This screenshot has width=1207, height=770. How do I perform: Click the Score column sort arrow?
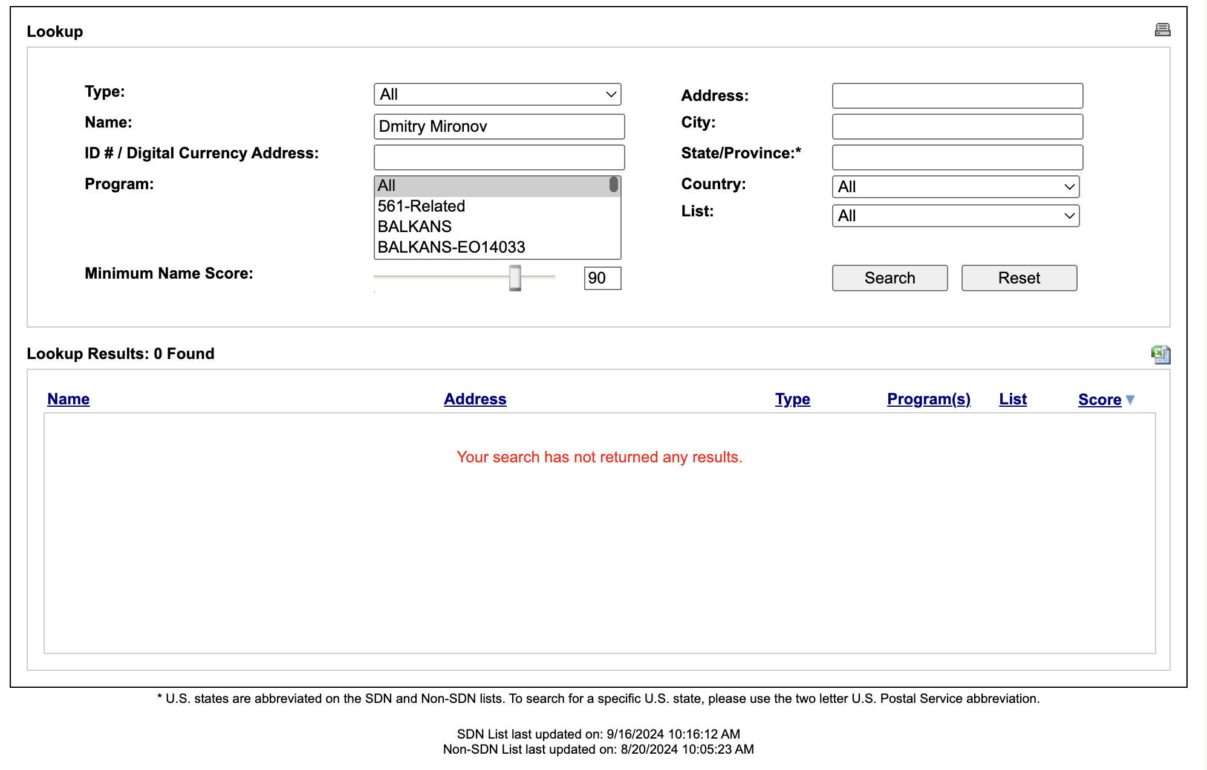(1131, 400)
